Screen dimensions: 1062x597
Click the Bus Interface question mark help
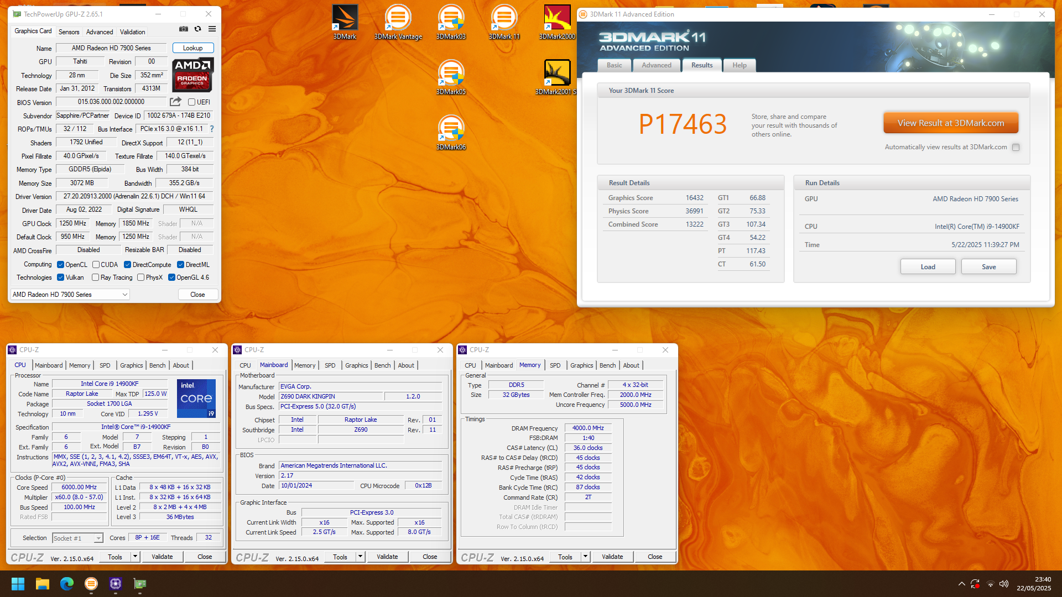click(212, 129)
